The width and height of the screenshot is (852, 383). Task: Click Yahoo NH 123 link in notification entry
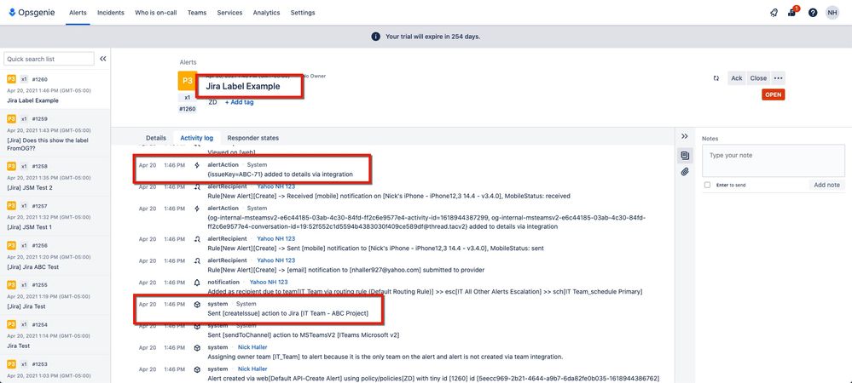click(269, 282)
